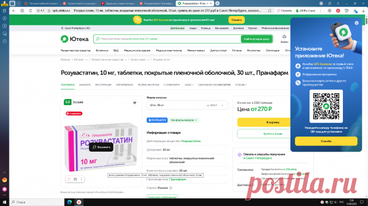Change city via Санкт-Петербург location link

coord(76,28)
